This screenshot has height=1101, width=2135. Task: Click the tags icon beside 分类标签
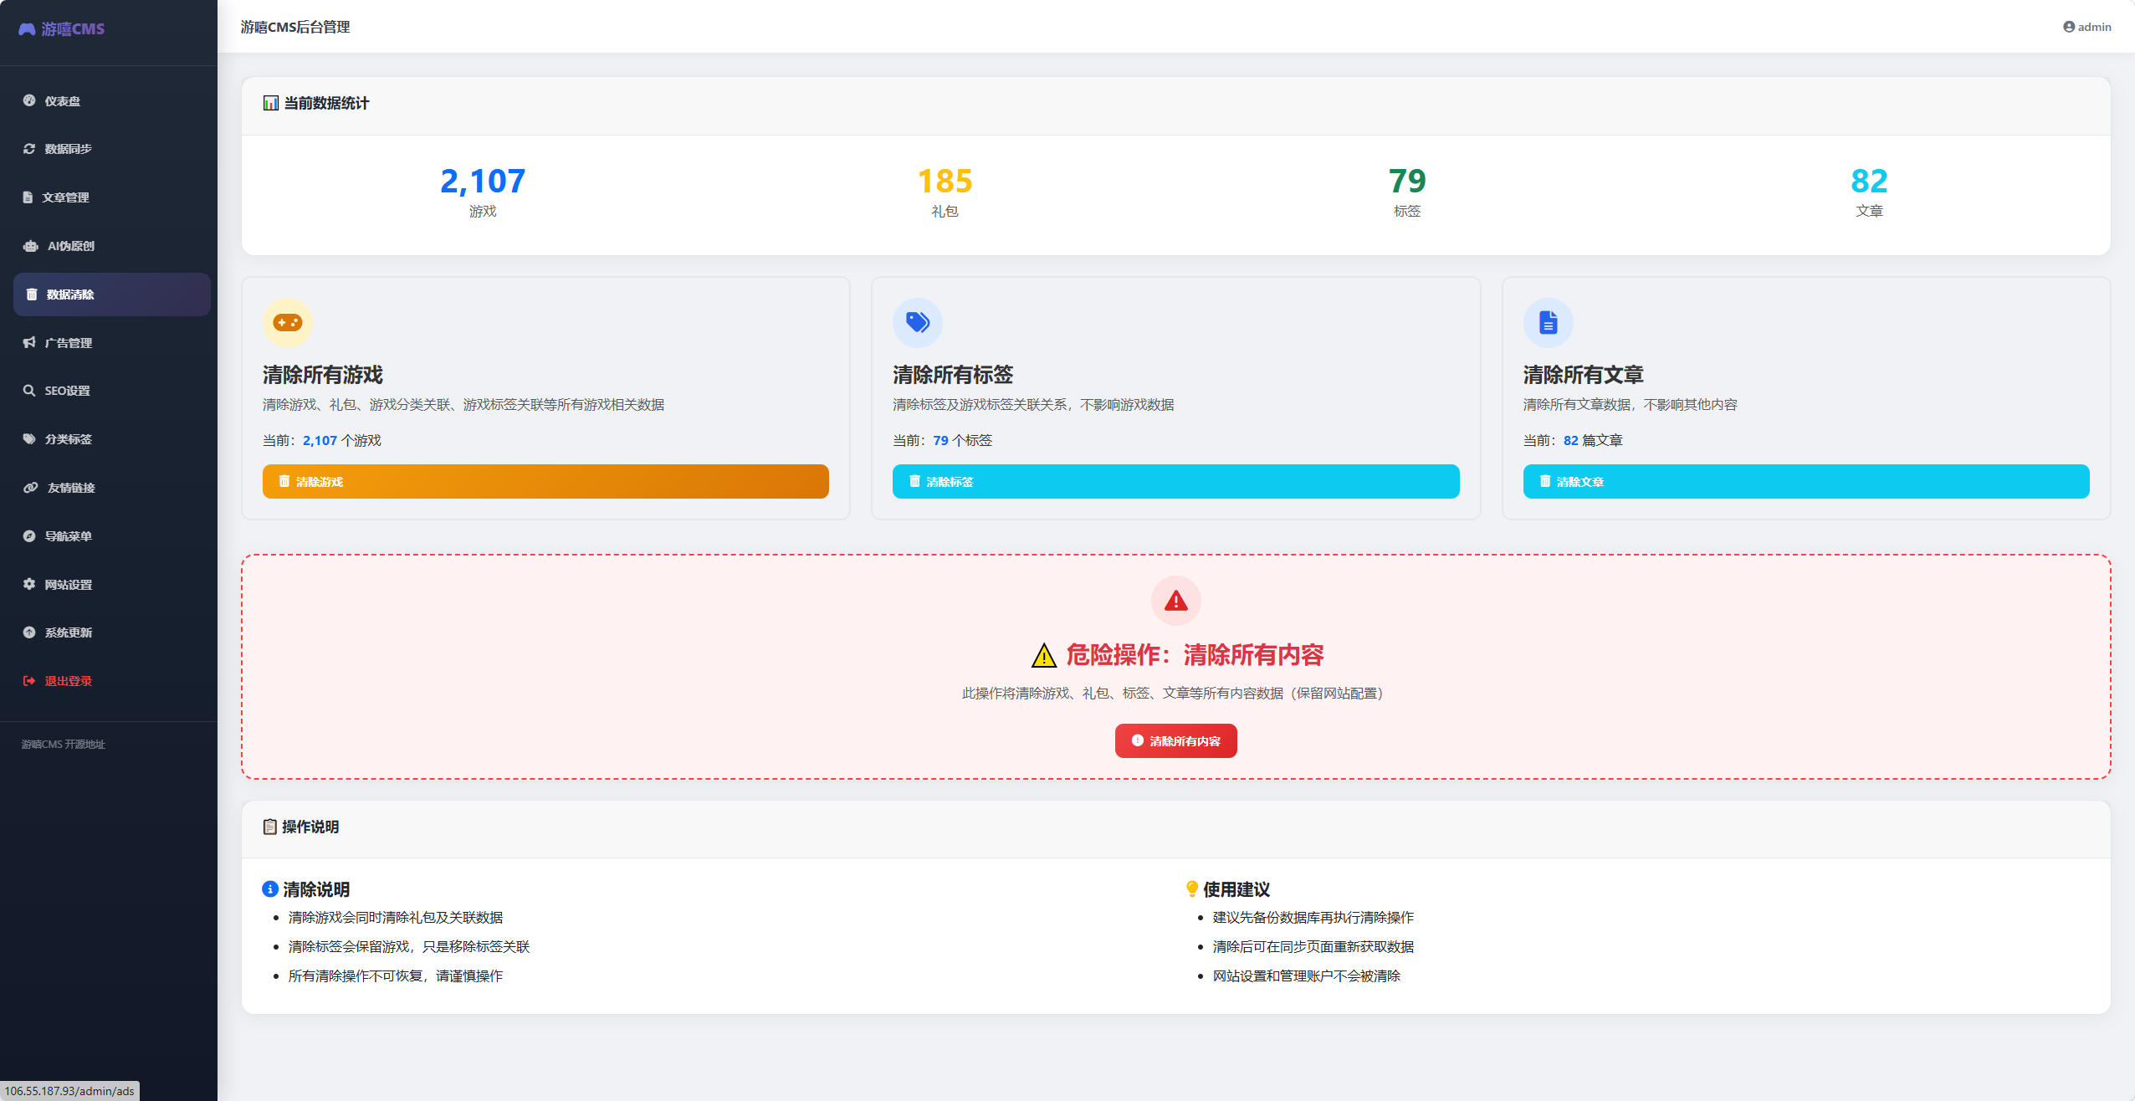click(29, 439)
